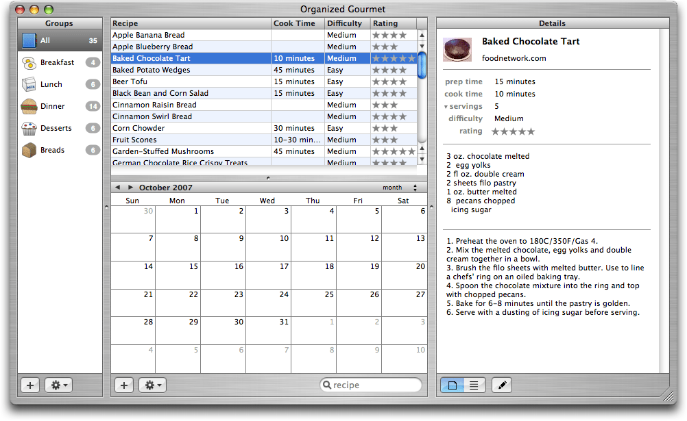The height and width of the screenshot is (421, 687).
Task: Set rating stars in Details pane
Action: (513, 131)
